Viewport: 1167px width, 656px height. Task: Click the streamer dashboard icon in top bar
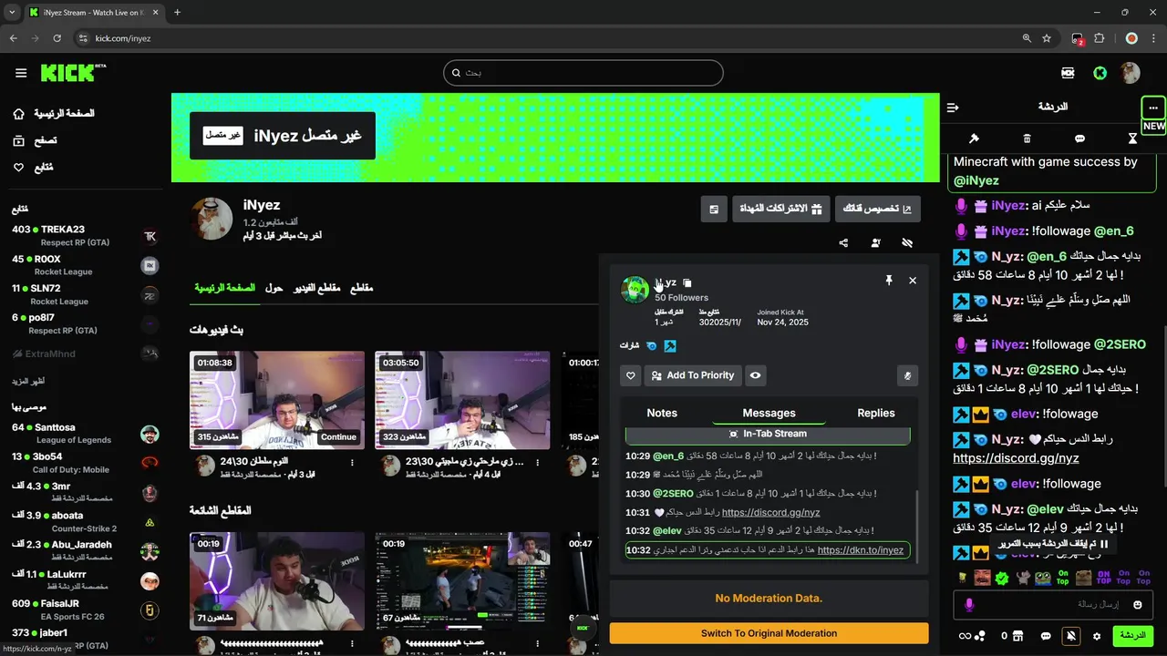click(x=1068, y=73)
